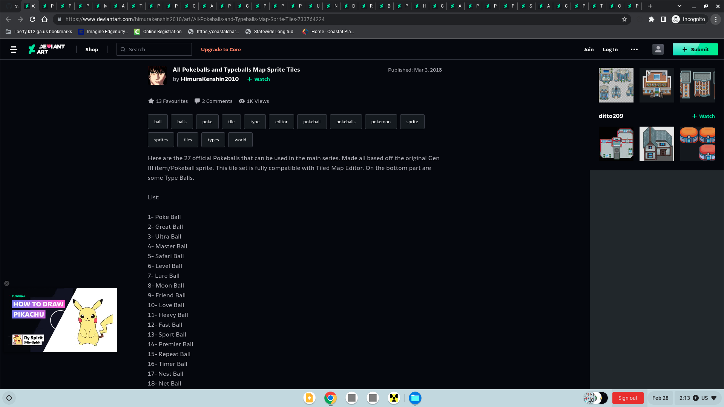This screenshot has width=724, height=407.
Task: Click the 1K Views eye icon
Action: point(242,101)
